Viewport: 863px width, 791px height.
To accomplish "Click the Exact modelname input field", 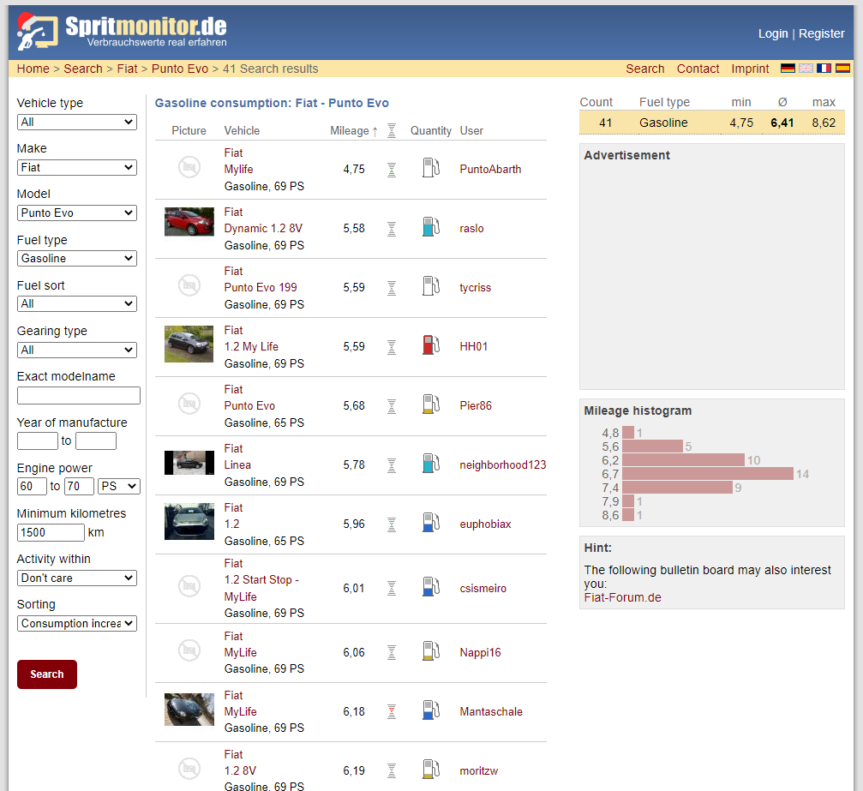I will point(79,395).
